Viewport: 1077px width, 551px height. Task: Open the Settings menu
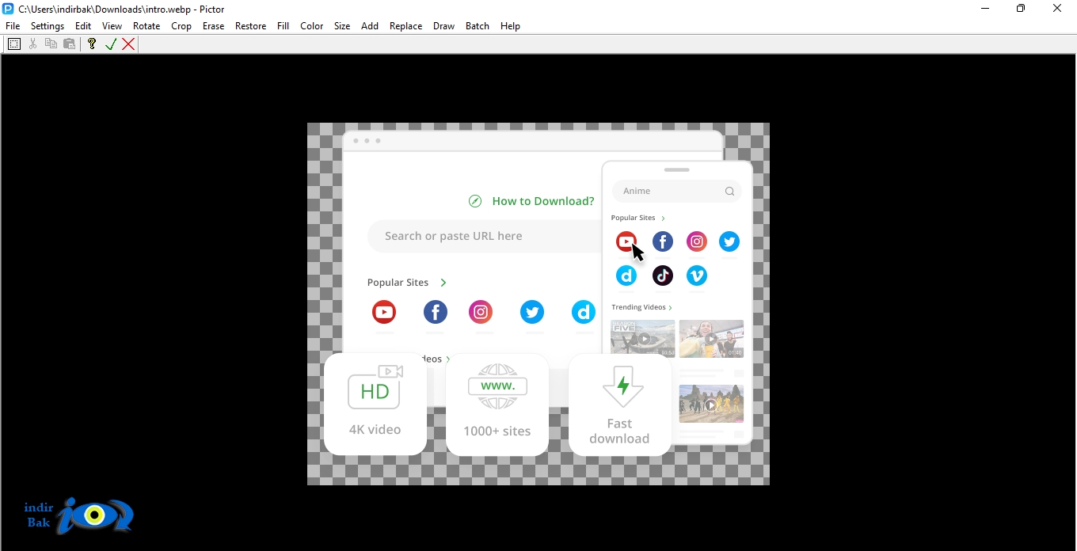tap(48, 26)
